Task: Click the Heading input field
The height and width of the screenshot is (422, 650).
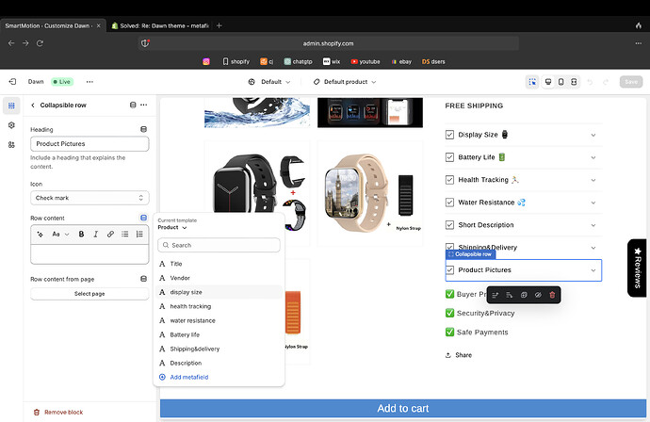Action: [x=89, y=144]
